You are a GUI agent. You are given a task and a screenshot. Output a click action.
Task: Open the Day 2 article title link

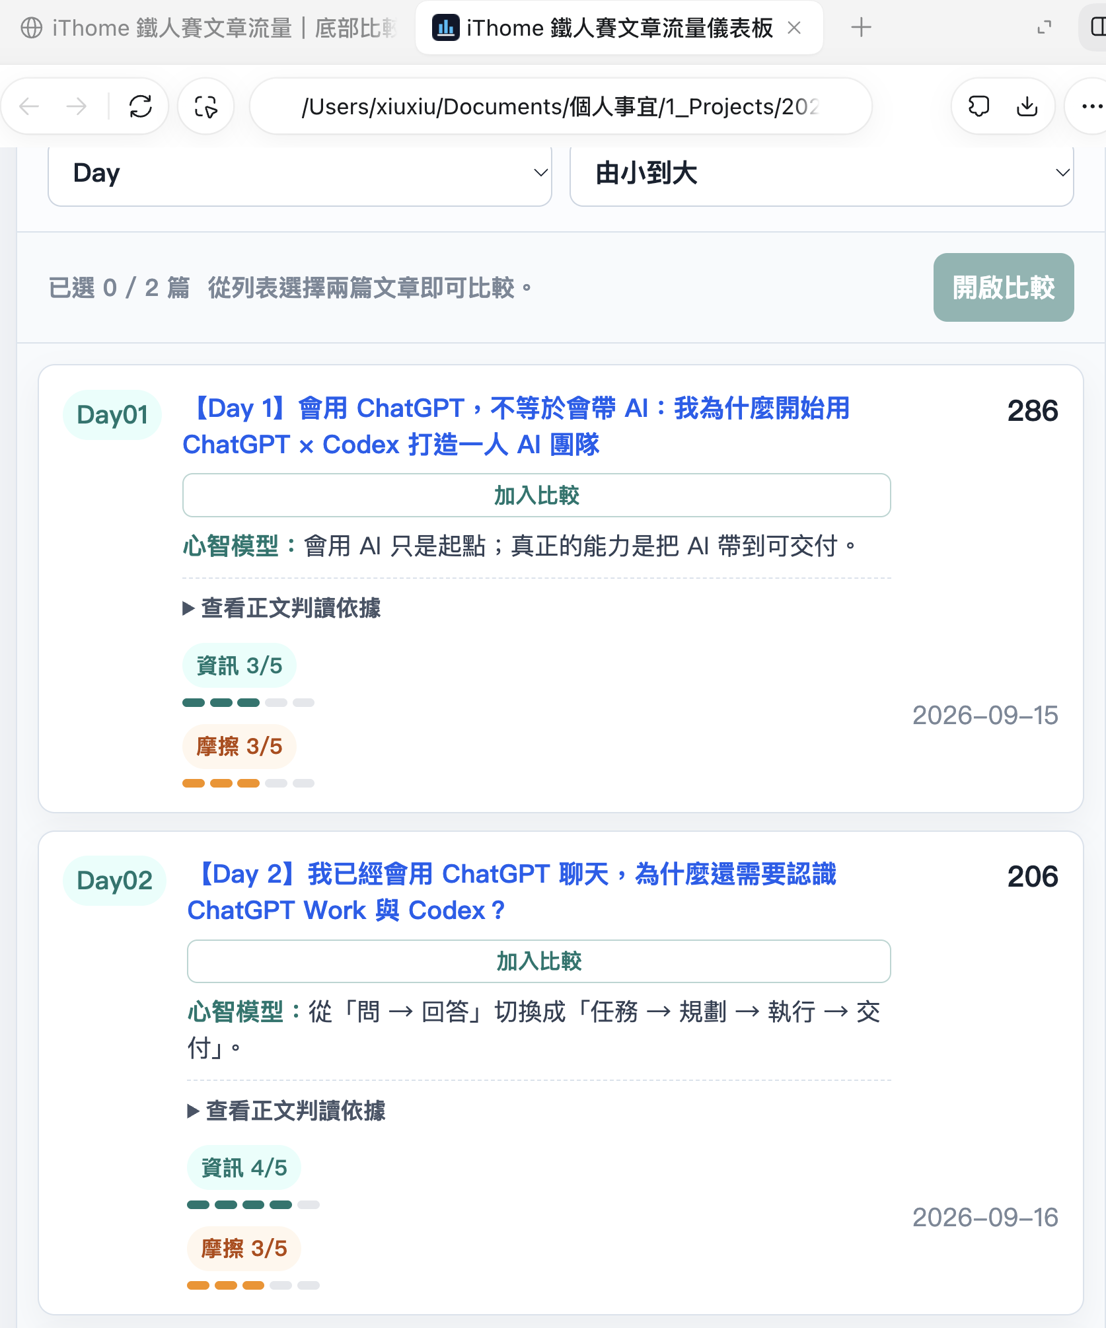point(512,892)
